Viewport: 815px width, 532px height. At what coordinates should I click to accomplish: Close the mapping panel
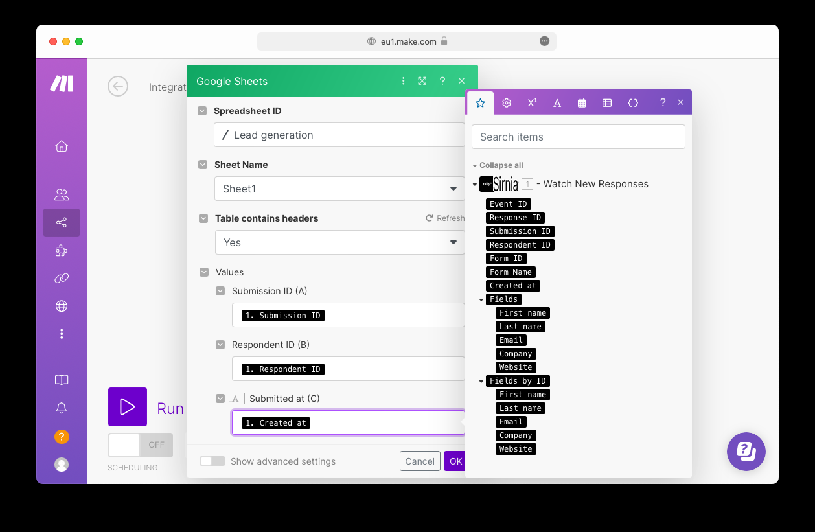click(681, 102)
